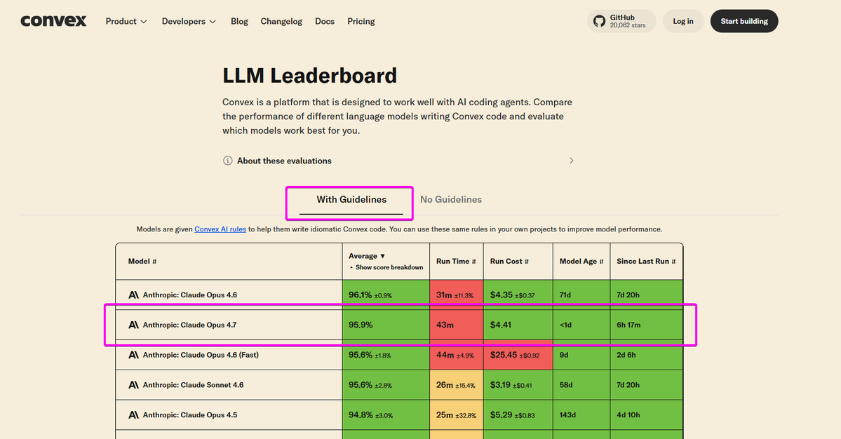Click the 26m run time cell
The width and height of the screenshot is (841, 439).
pyautogui.click(x=457, y=385)
